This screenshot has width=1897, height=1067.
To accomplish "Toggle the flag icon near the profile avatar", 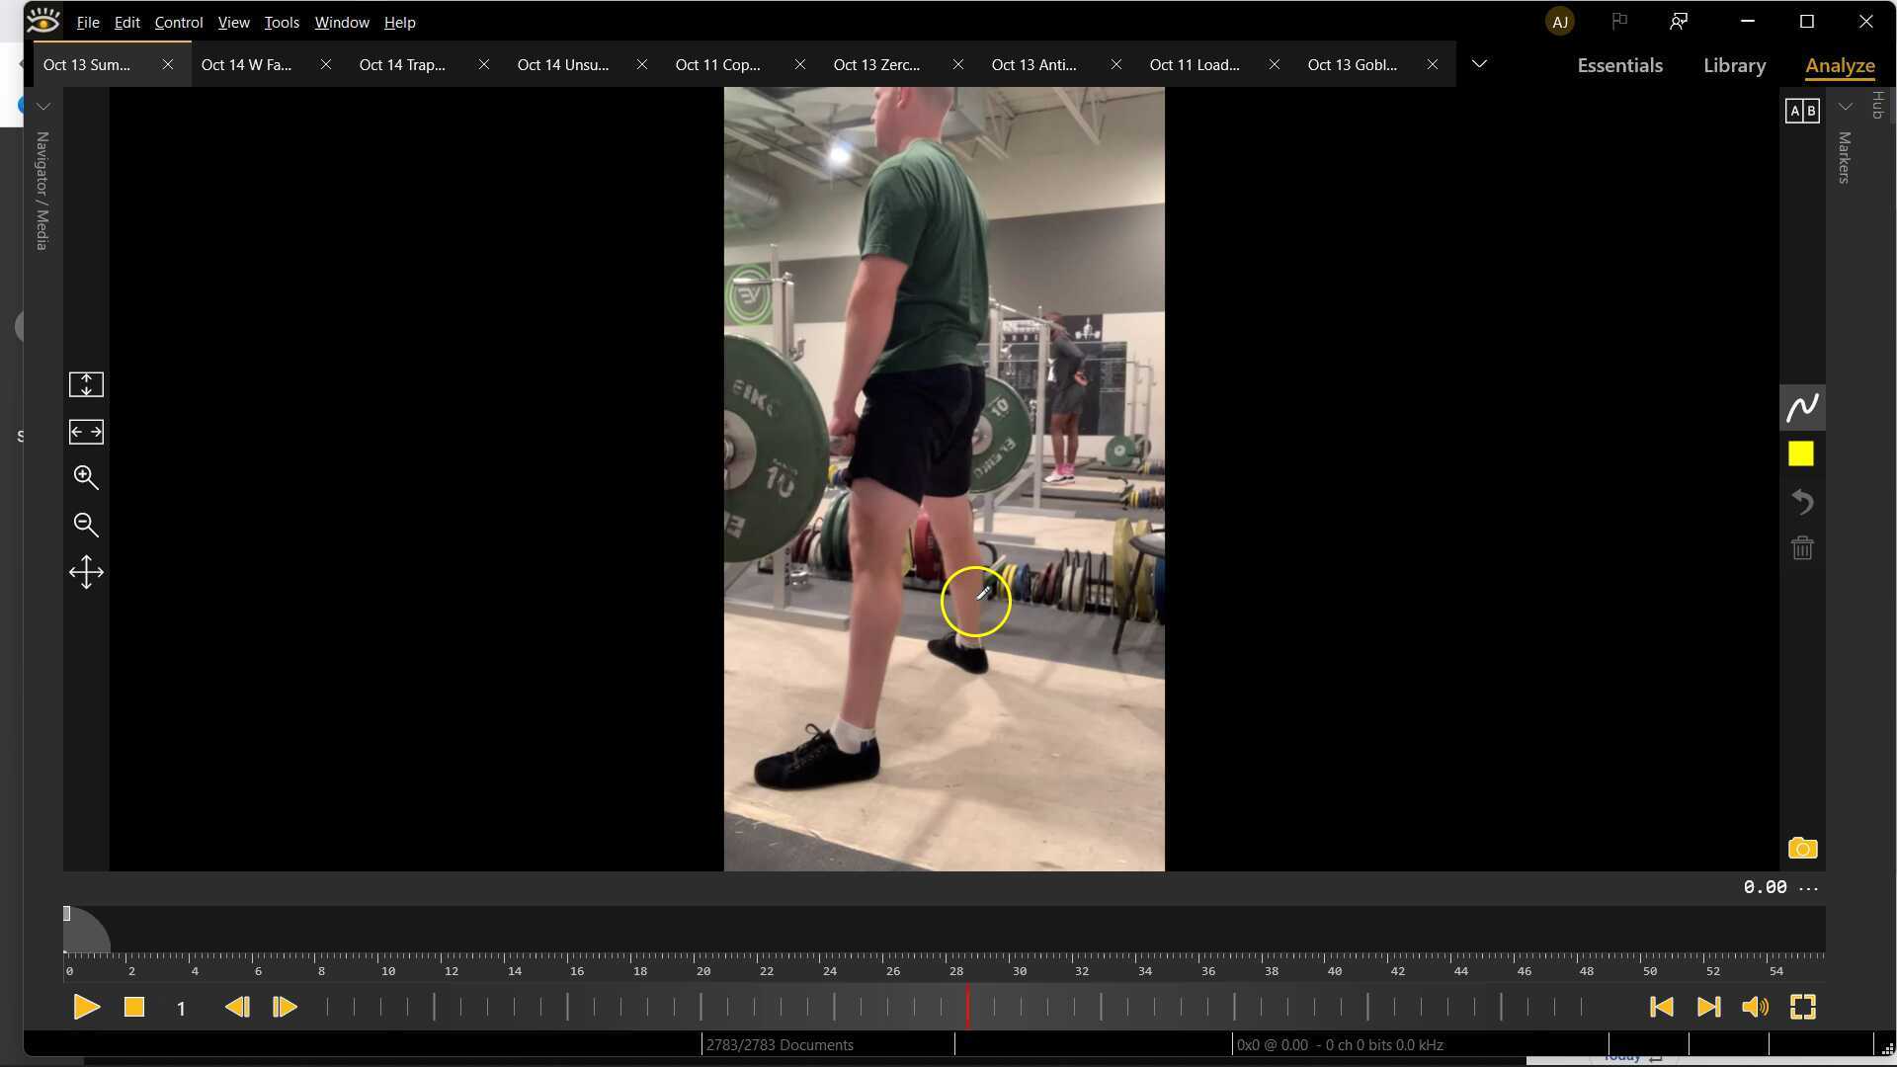I will 1619,21.
